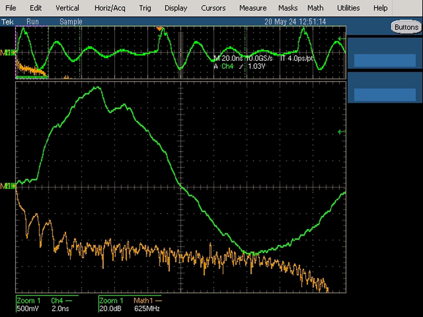Click the green trigger level arrow in main graticule
The height and width of the screenshot is (317, 423).
click(x=342, y=132)
